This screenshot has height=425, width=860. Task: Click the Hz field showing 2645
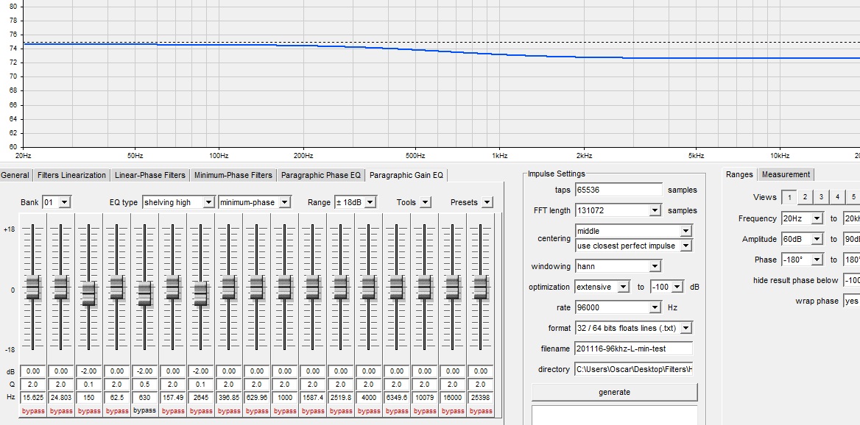coord(201,397)
